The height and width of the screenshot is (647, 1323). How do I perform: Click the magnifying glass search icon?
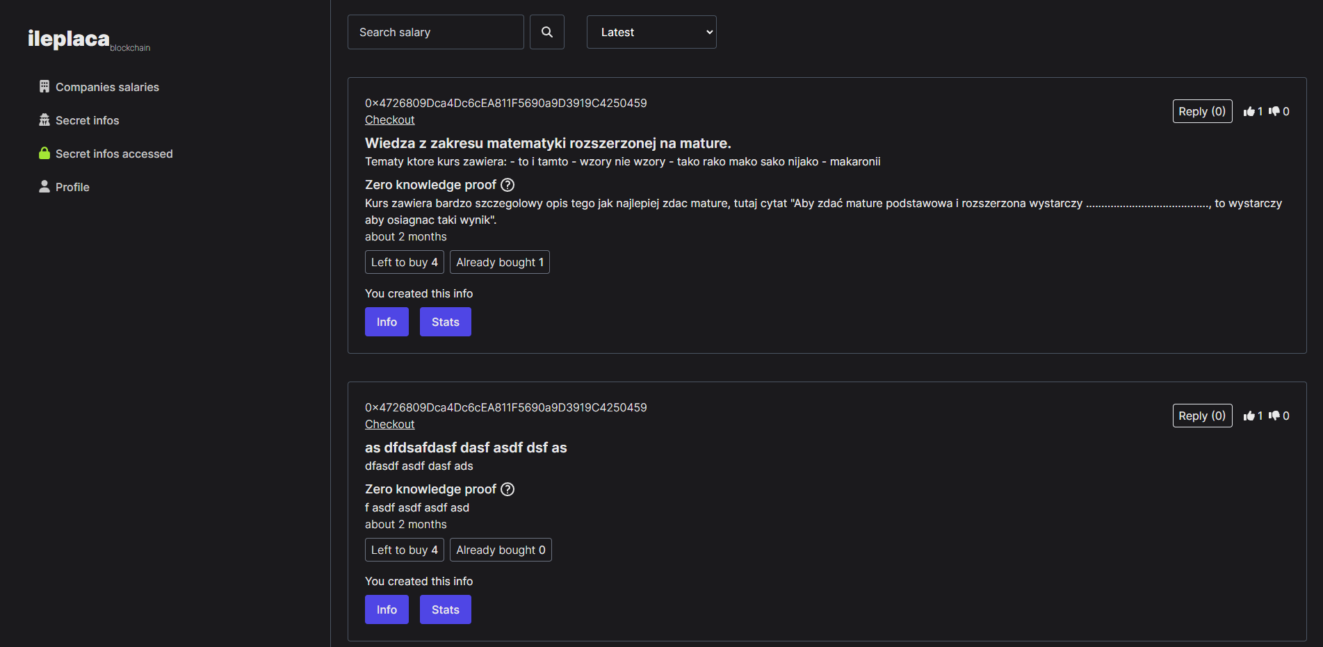[x=546, y=31]
